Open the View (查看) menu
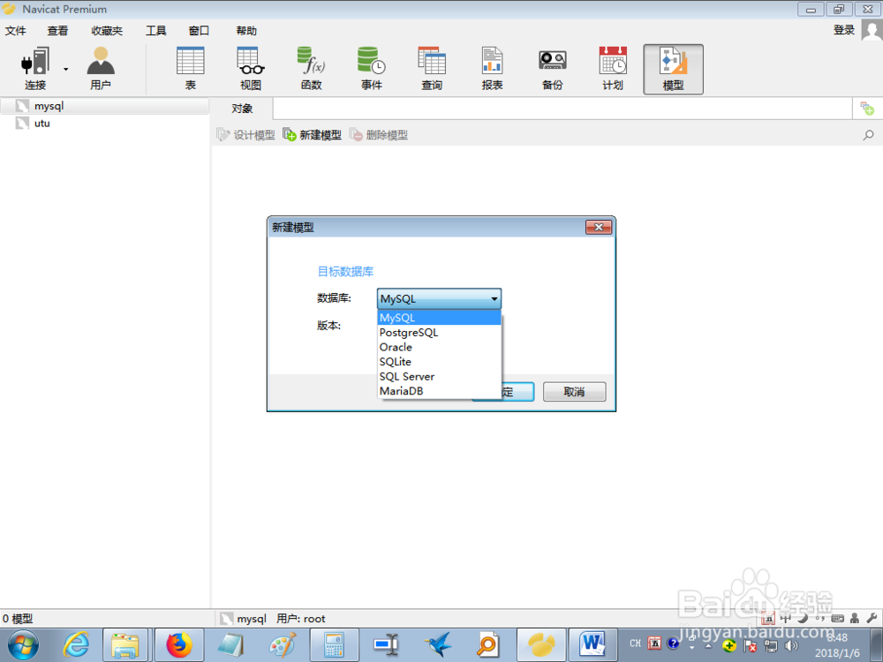The image size is (883, 662). pos(57,30)
